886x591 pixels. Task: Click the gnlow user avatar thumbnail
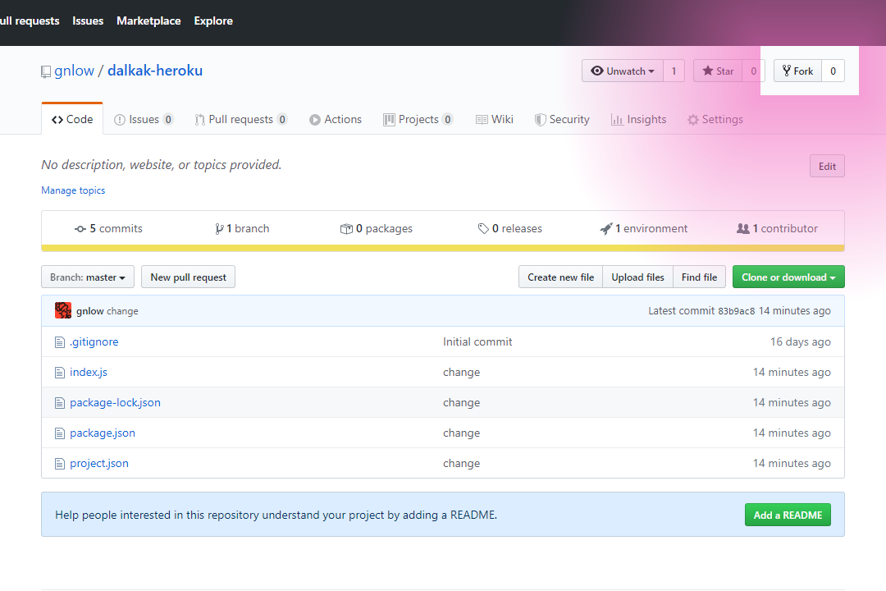(x=62, y=310)
